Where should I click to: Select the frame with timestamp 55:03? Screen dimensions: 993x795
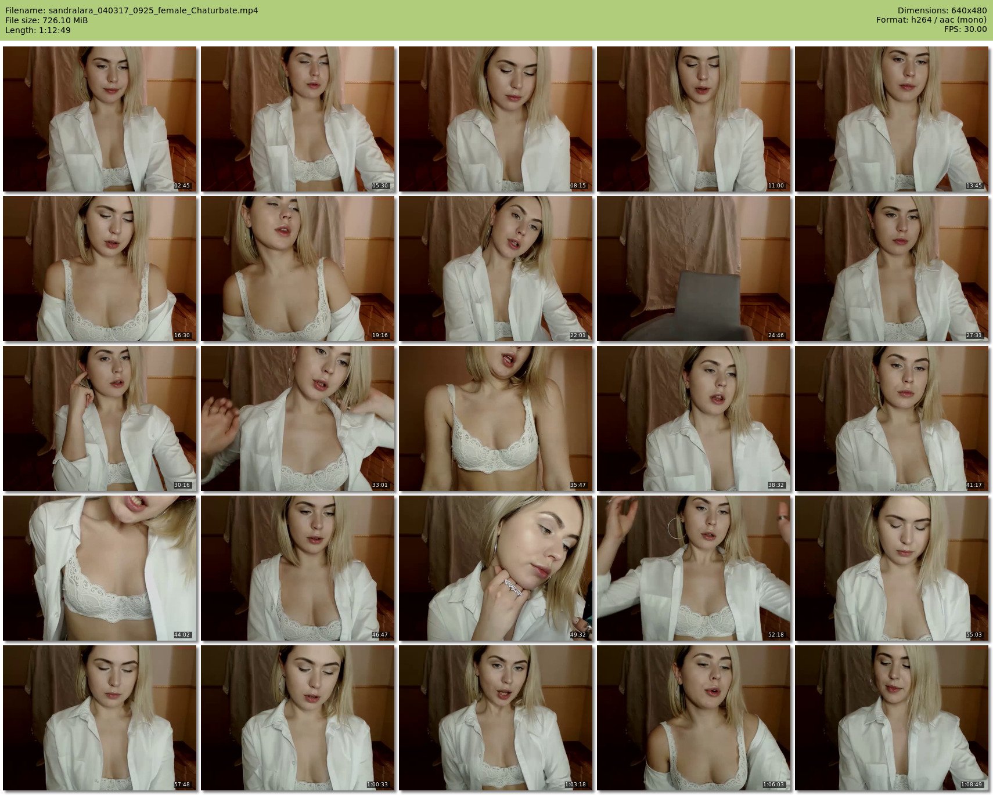[x=892, y=568]
